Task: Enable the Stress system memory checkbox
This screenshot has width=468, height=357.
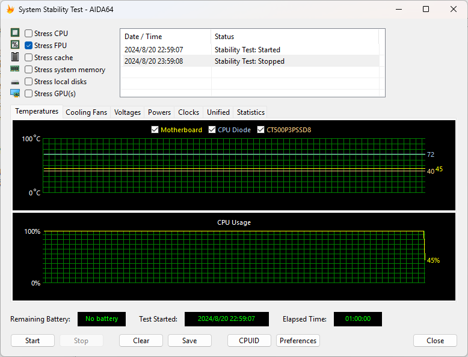Action: coord(29,70)
